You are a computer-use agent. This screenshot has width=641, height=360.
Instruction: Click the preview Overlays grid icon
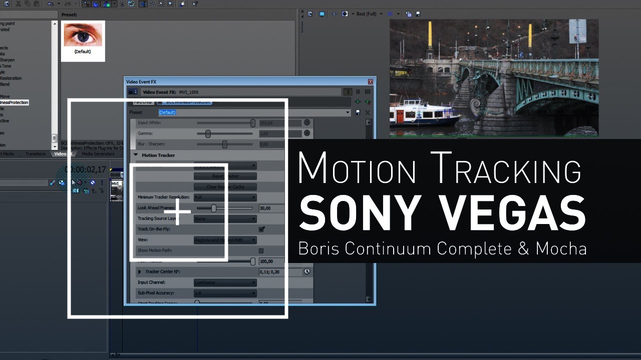point(390,14)
